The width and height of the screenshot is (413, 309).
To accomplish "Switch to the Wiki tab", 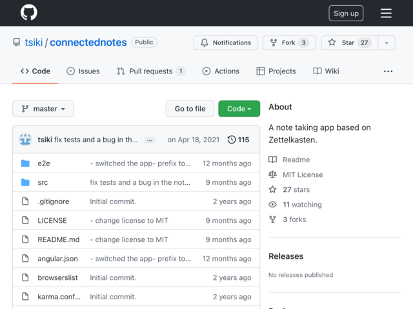I will 326,71.
